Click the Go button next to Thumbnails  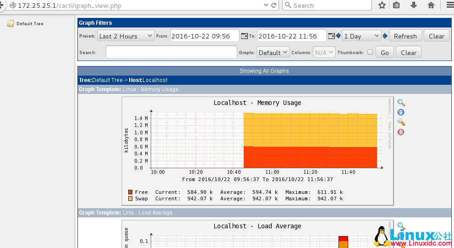click(385, 52)
